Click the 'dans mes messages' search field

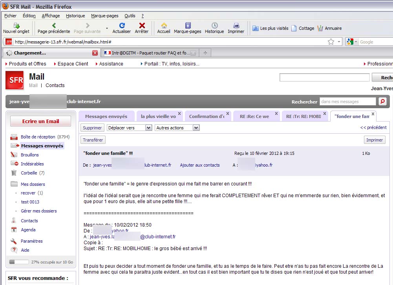point(347,102)
